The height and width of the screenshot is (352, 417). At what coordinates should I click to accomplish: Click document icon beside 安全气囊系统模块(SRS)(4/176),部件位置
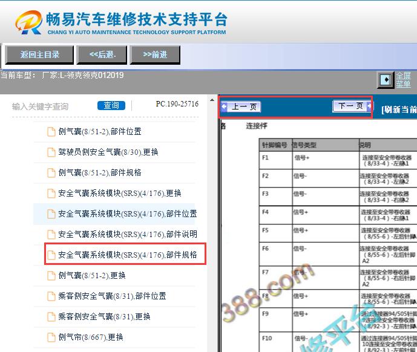[x=51, y=213]
